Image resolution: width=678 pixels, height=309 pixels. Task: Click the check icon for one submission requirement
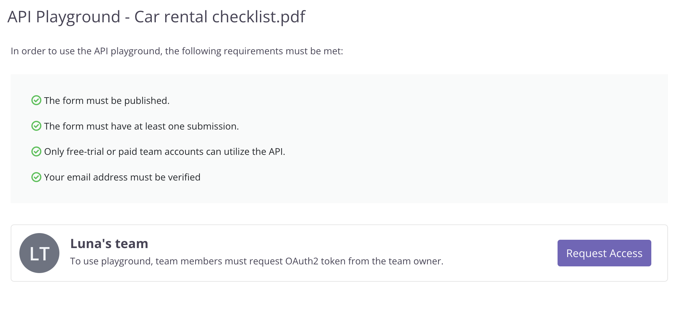[x=36, y=126]
